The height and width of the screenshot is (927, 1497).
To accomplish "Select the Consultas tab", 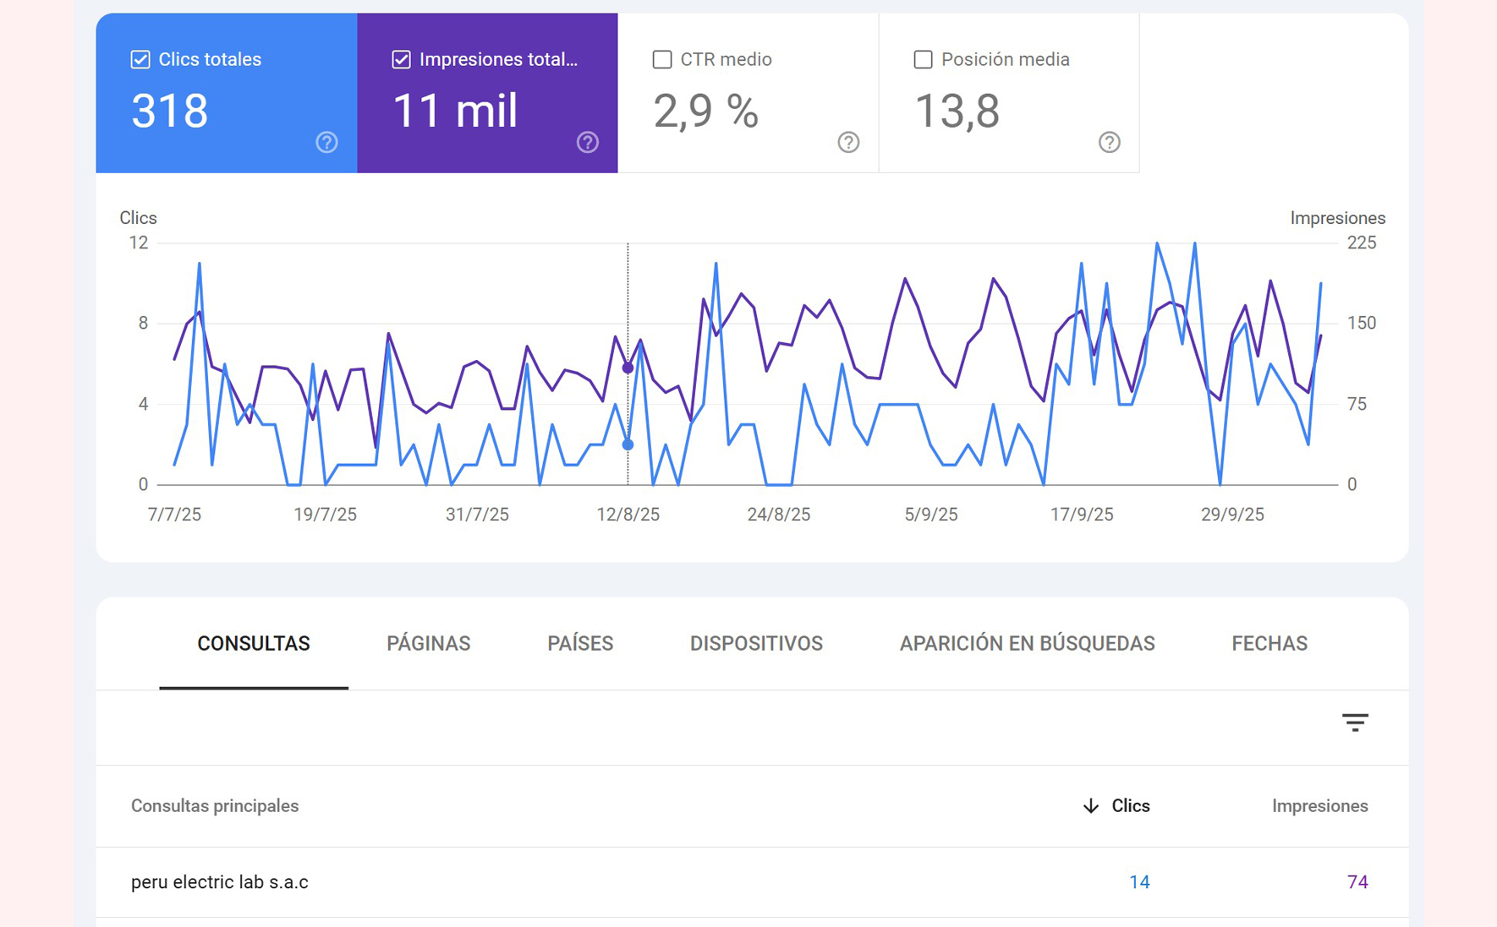I will pyautogui.click(x=253, y=644).
